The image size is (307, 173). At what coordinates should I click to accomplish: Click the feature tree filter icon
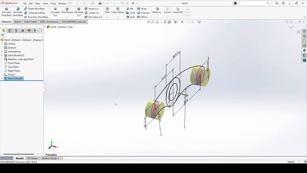2,36
